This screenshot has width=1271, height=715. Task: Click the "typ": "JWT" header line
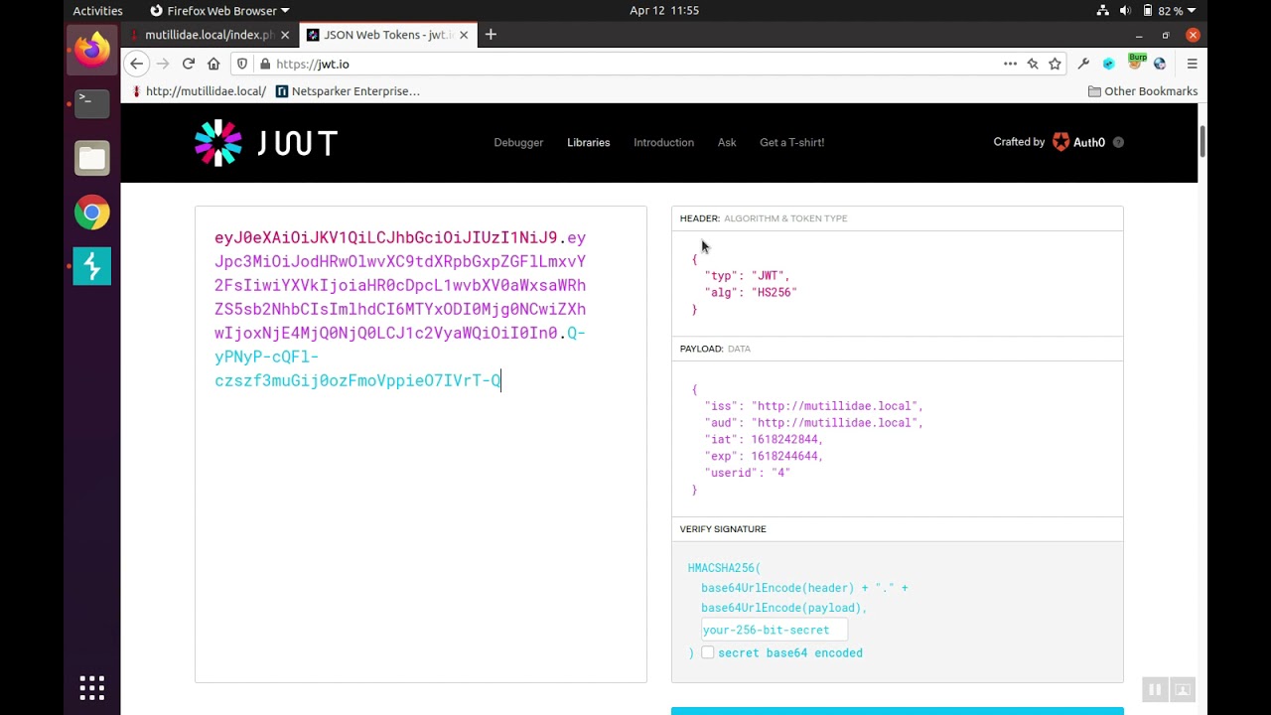[x=748, y=276]
